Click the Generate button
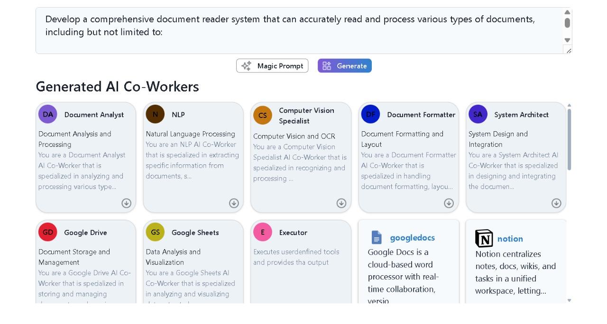The height and width of the screenshot is (324, 607). pyautogui.click(x=345, y=66)
